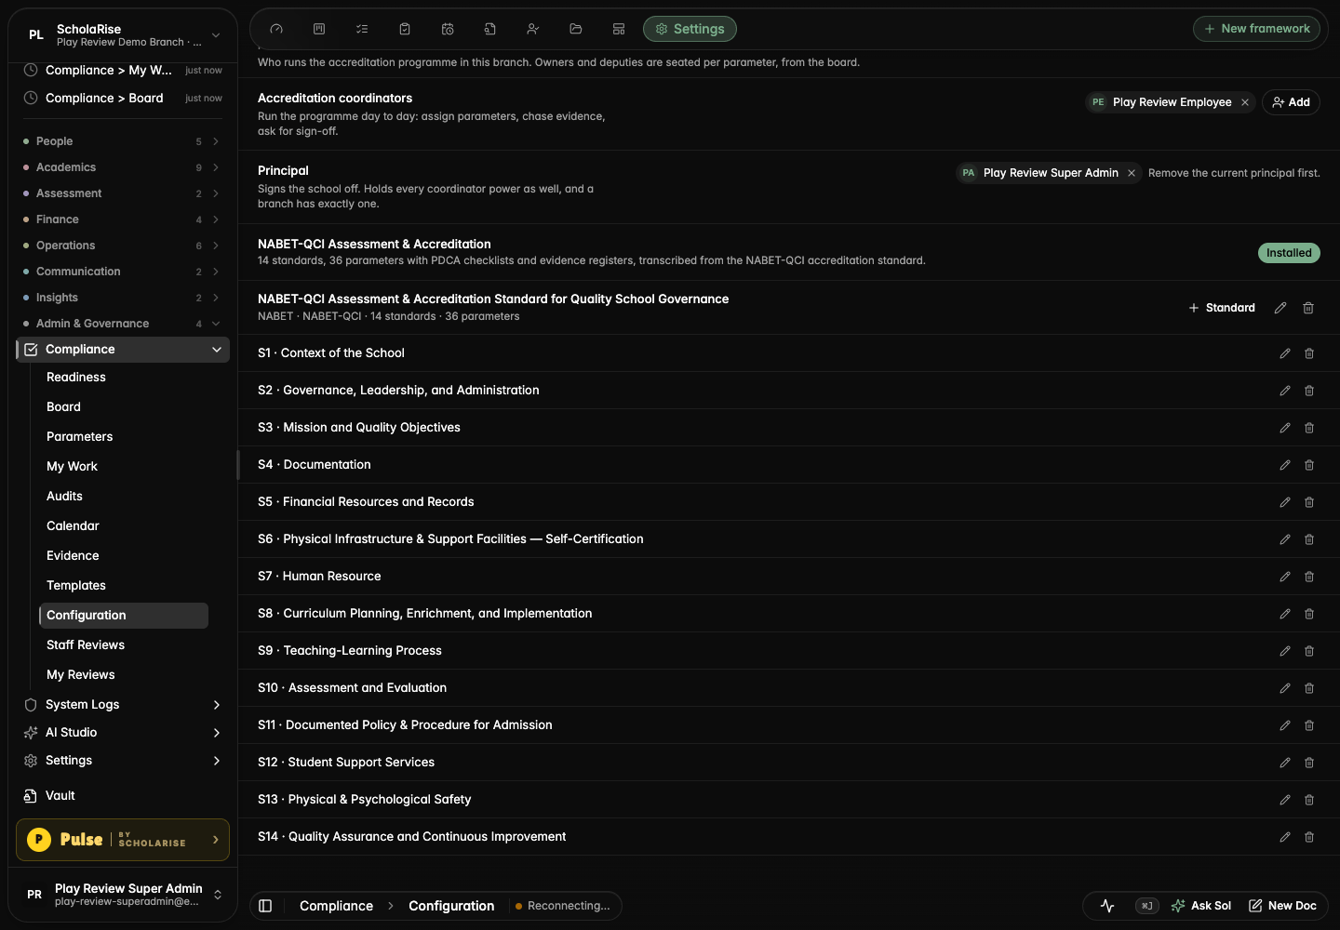Delete the S10 Assessment and Evaluation standard
This screenshot has height=930, width=1340.
pos(1309,688)
